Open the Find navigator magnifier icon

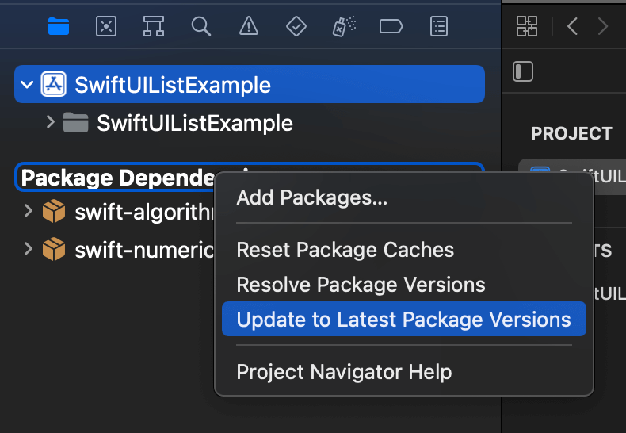click(x=201, y=26)
